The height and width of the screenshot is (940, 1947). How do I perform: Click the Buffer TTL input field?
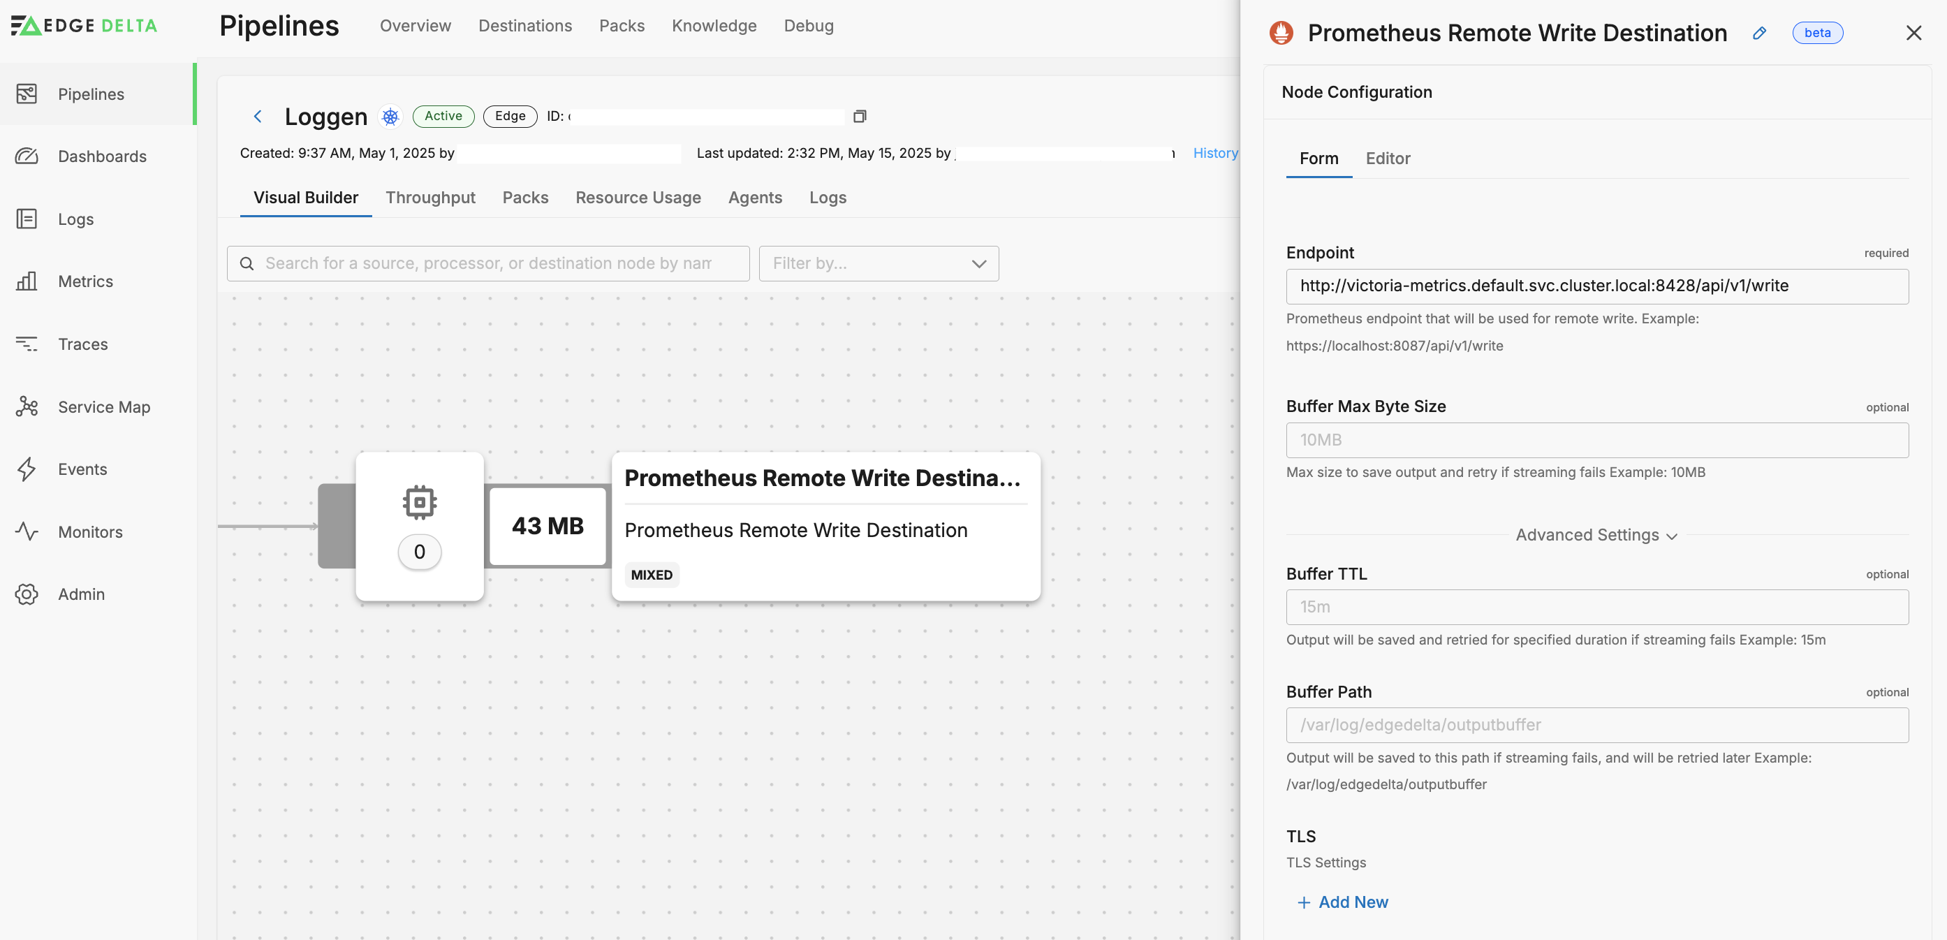tap(1596, 607)
